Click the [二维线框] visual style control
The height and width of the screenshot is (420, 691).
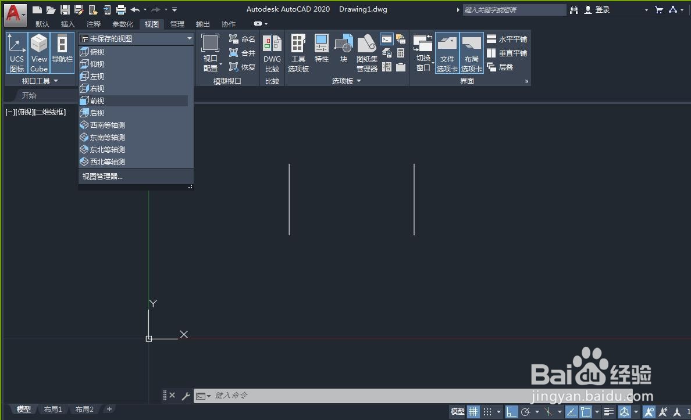(50, 112)
